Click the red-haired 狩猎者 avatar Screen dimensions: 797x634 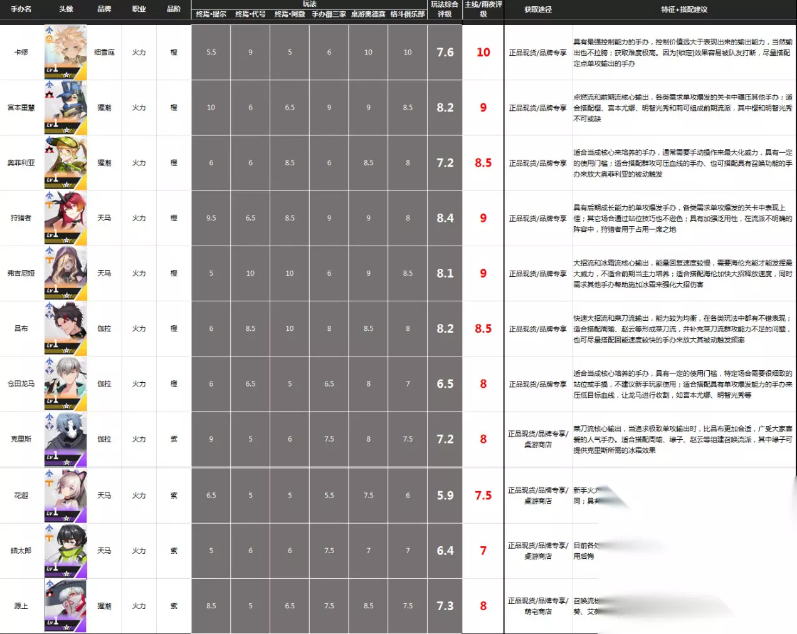[65, 218]
